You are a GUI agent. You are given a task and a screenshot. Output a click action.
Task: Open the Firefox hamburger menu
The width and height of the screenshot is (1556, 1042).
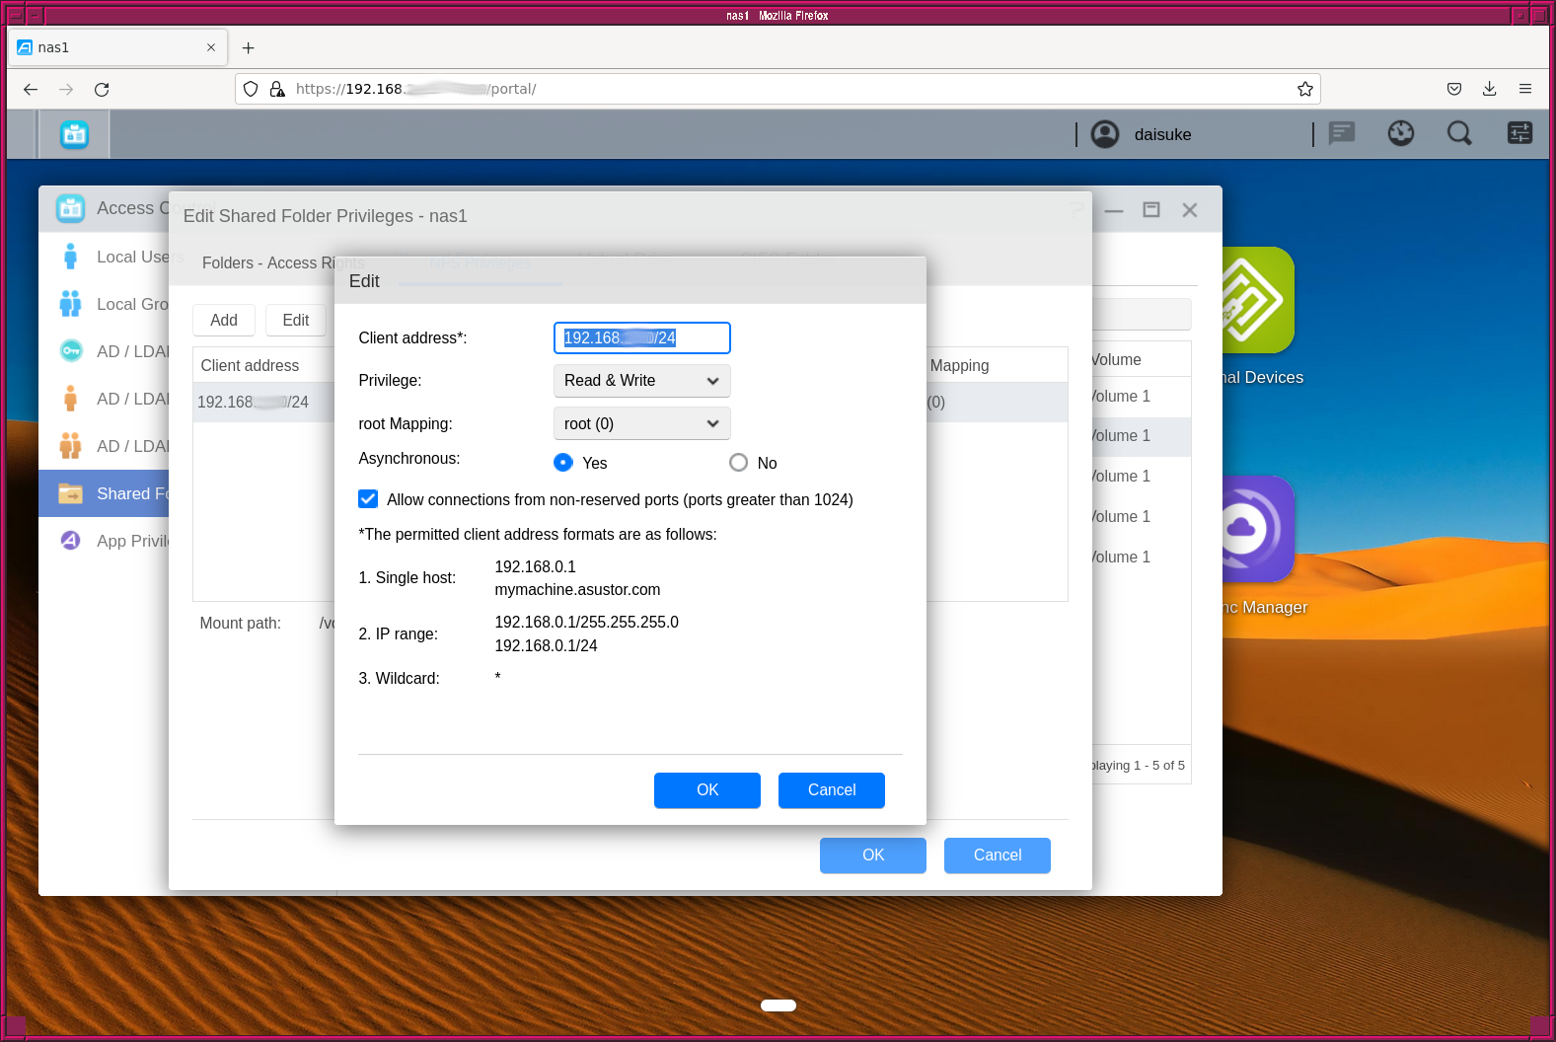(1524, 89)
